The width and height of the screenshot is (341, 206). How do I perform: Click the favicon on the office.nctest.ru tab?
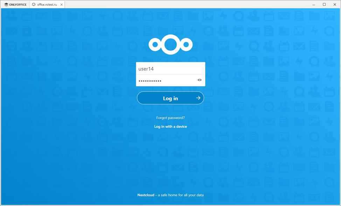point(34,5)
